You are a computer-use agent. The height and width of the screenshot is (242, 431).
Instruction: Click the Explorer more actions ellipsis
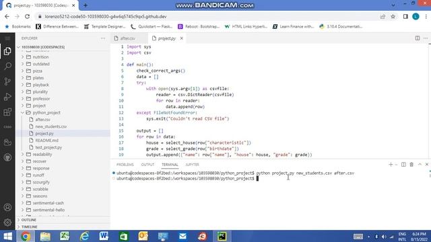pos(103,38)
